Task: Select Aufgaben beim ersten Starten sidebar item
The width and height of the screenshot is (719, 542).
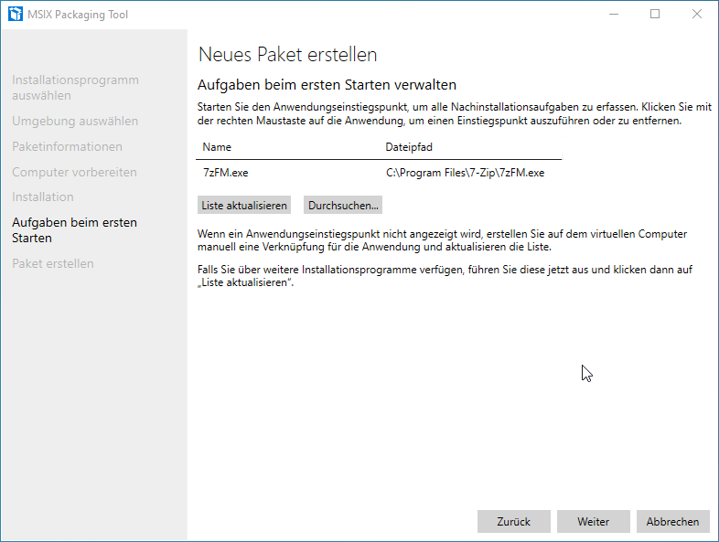Action: [74, 230]
